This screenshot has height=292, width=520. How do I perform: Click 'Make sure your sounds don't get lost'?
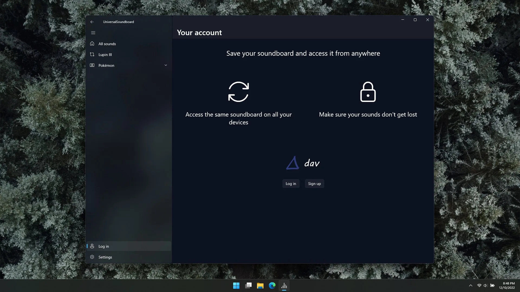tap(368, 115)
